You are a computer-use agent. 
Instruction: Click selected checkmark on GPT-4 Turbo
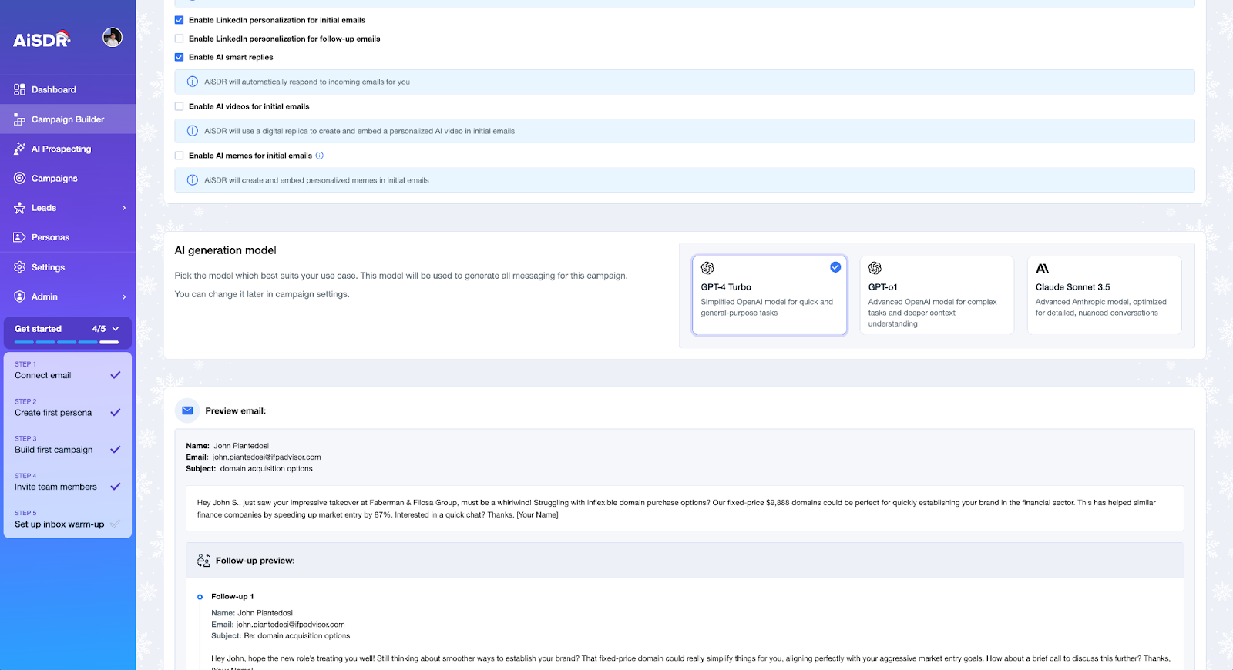[x=835, y=267]
